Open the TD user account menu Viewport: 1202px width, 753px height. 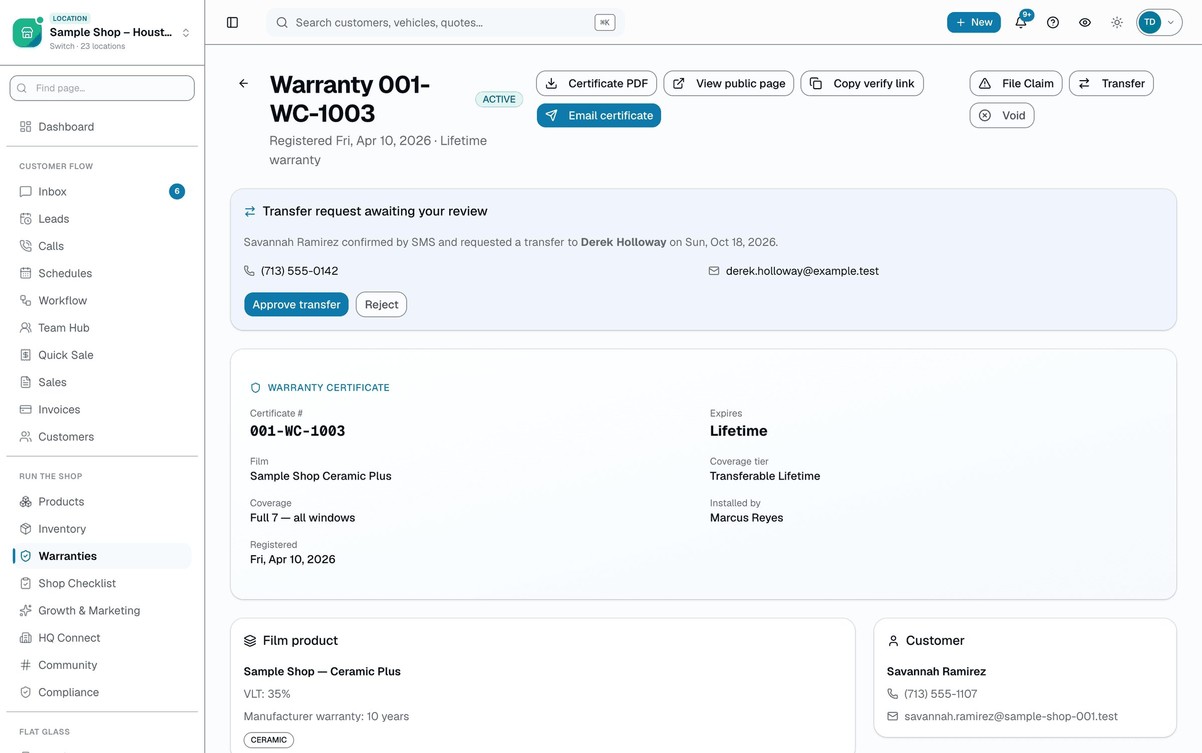(x=1159, y=23)
